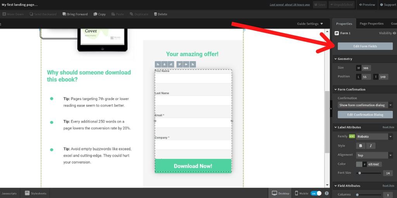
Task: Open the Show form confirmation dialog dropdown
Action: [x=365, y=105]
